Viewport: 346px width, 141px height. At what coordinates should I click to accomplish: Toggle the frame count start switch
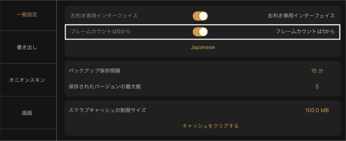point(200,32)
